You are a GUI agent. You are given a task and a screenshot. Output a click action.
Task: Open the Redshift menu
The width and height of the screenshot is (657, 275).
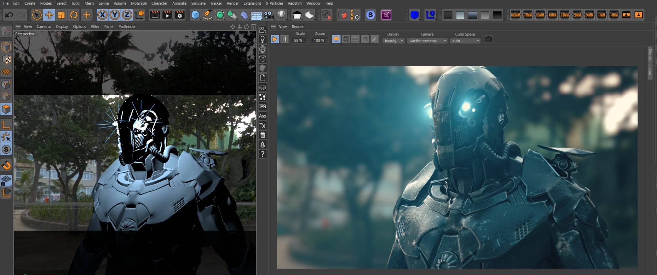click(x=295, y=3)
